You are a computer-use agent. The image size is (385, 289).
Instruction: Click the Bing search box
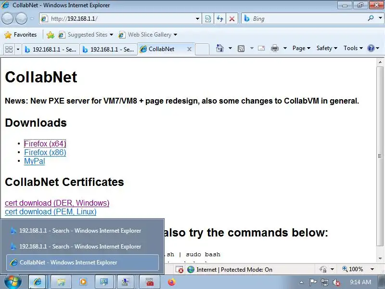305,19
